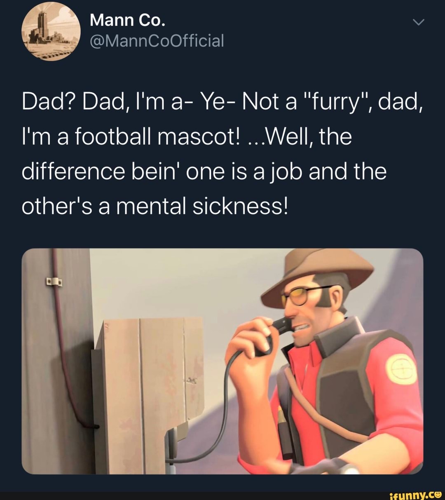The width and height of the screenshot is (445, 500).
Task: Click the Mann Co. display name
Action: (127, 20)
